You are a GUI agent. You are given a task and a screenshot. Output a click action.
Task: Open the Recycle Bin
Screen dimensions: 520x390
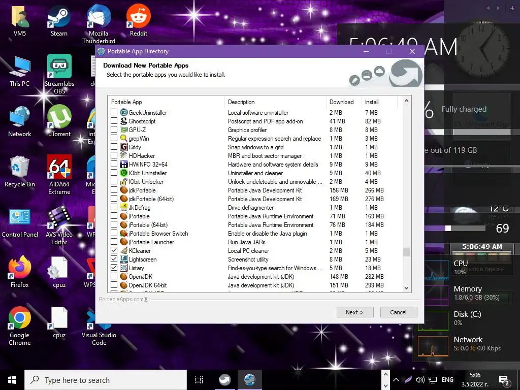[x=20, y=172]
